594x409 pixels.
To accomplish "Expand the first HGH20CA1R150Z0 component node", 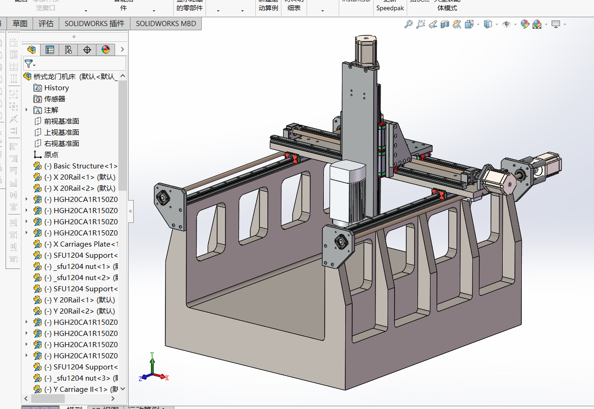I will [x=27, y=200].
